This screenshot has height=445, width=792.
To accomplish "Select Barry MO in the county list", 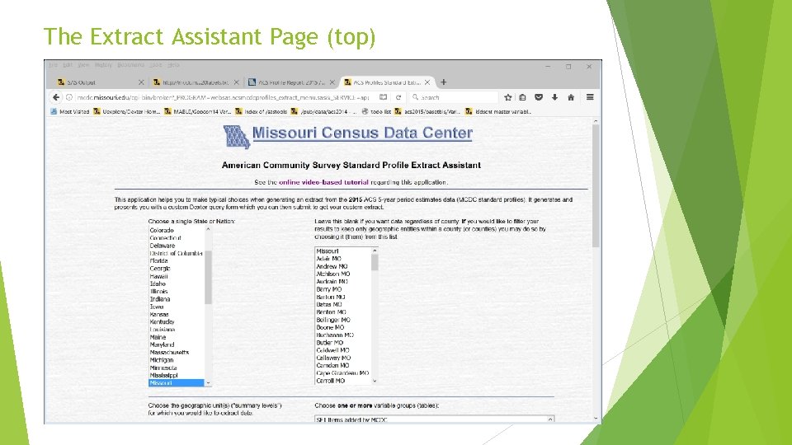I will click(x=329, y=289).
